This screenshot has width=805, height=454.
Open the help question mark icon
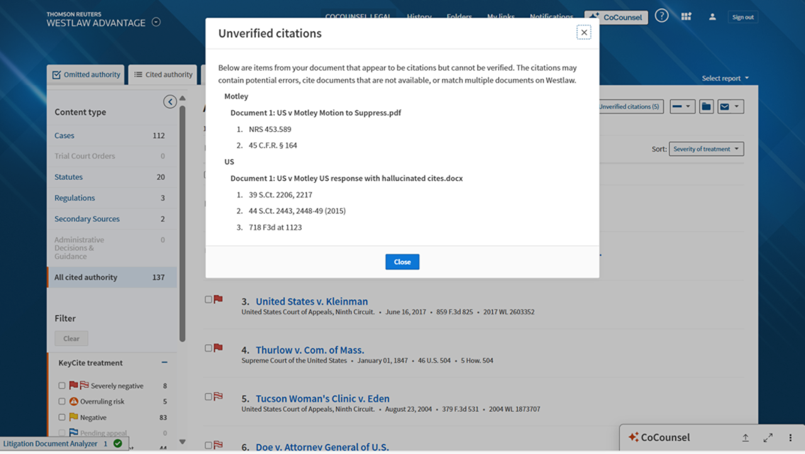tap(662, 16)
